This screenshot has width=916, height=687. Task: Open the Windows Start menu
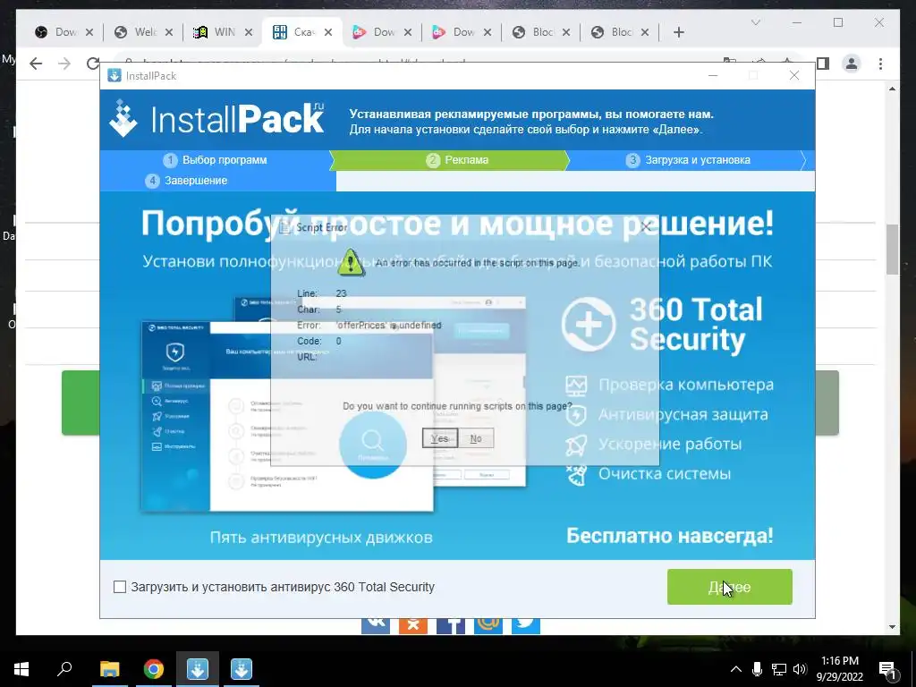[x=21, y=669]
